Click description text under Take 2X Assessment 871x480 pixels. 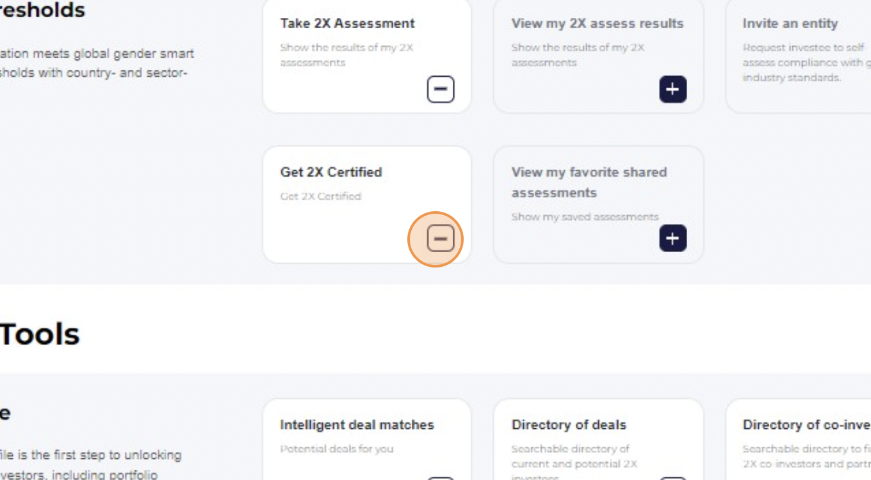click(x=346, y=55)
